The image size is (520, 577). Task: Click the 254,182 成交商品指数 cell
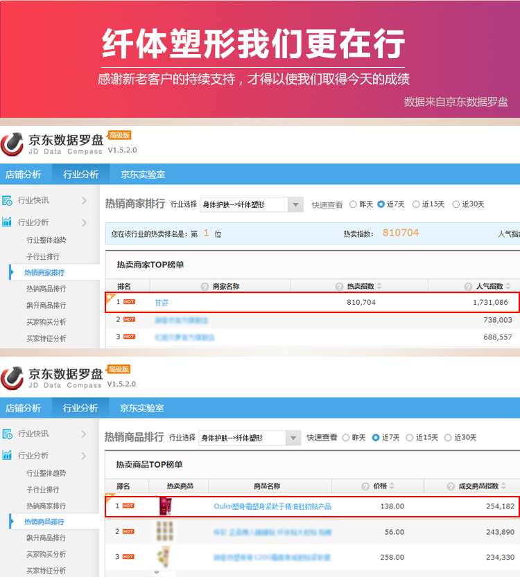pos(500,506)
